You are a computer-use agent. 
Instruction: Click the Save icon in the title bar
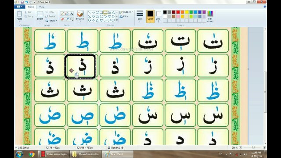point(22,2)
